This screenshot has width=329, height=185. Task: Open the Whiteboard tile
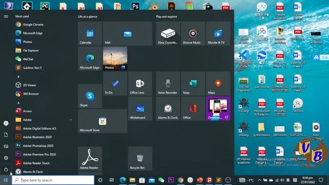pyautogui.click(x=140, y=108)
